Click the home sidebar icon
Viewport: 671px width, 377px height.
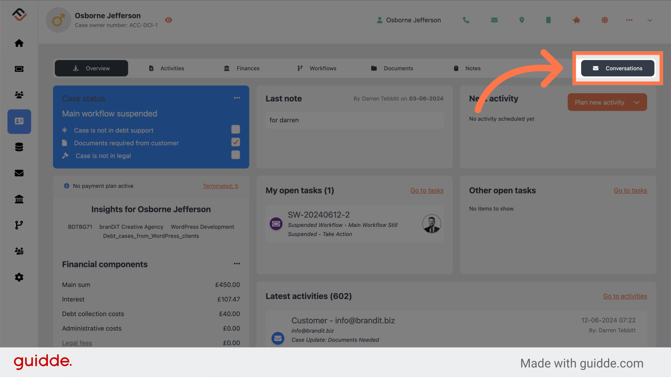click(x=19, y=43)
